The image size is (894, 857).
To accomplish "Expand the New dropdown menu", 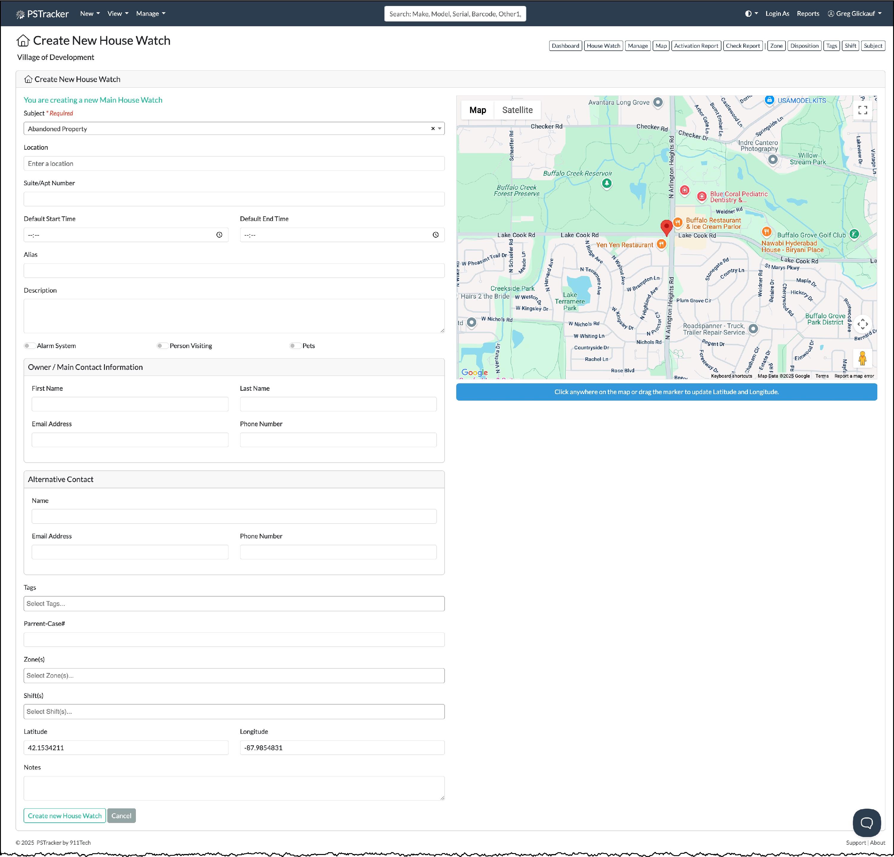I will pyautogui.click(x=90, y=14).
